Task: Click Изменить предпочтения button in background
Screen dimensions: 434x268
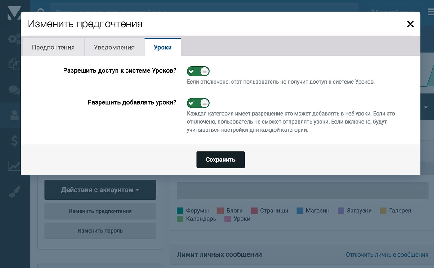Action: coord(100,211)
